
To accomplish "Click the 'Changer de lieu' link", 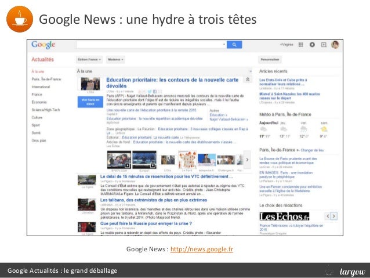I will [312, 150].
